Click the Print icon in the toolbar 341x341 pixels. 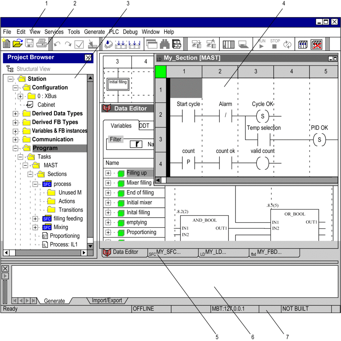click(x=42, y=44)
